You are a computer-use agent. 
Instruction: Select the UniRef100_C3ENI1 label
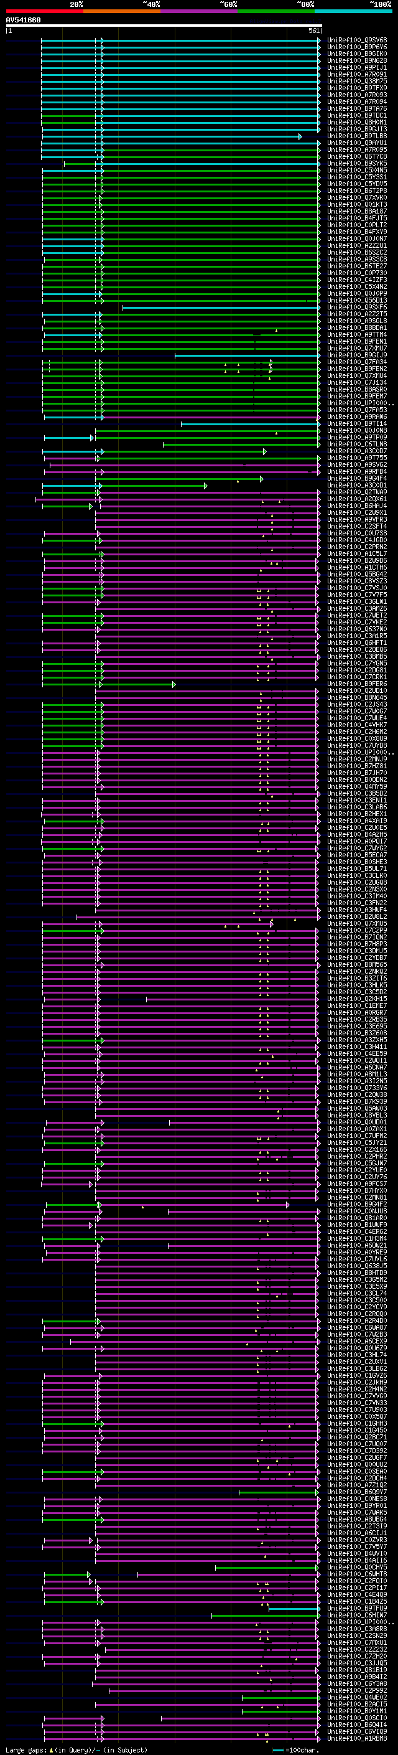[x=357, y=800]
